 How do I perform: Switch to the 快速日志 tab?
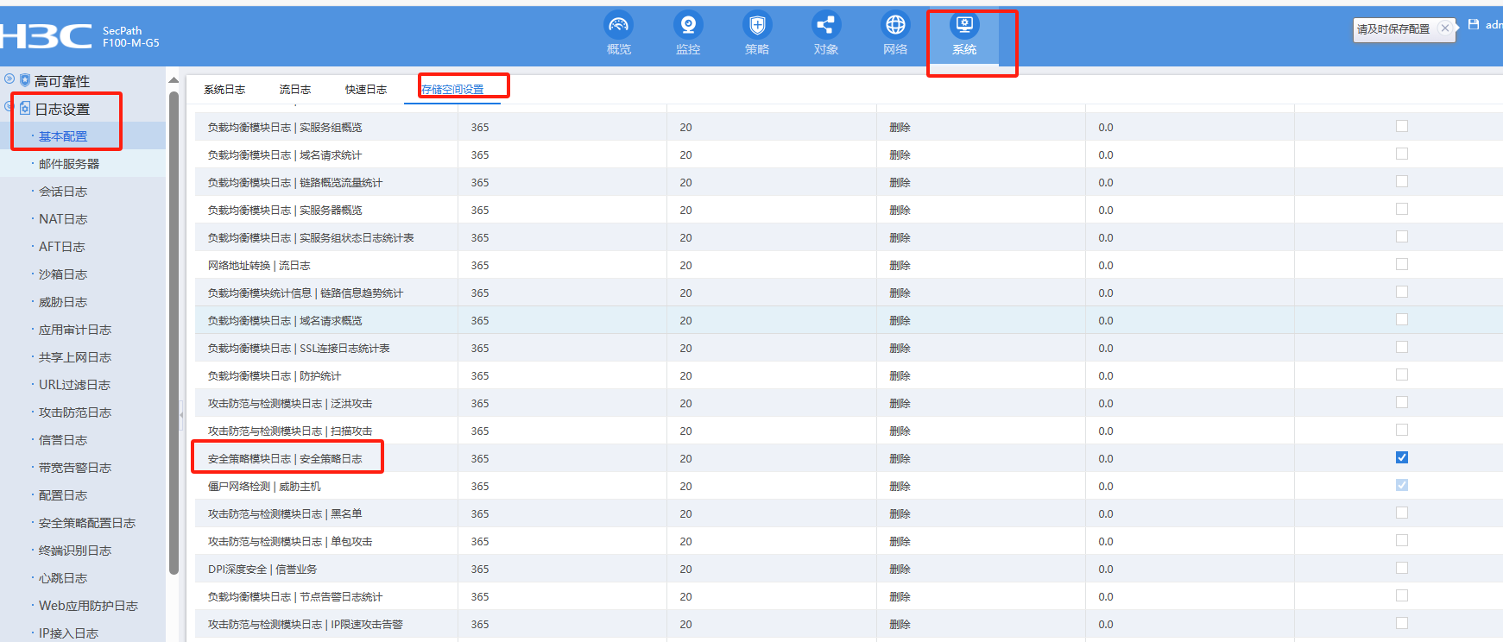point(366,90)
